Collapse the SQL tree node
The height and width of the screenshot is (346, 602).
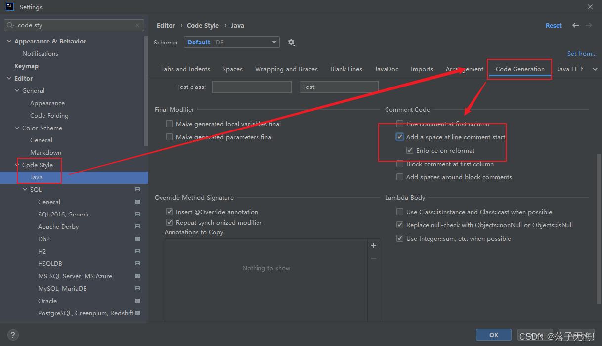[25, 190]
